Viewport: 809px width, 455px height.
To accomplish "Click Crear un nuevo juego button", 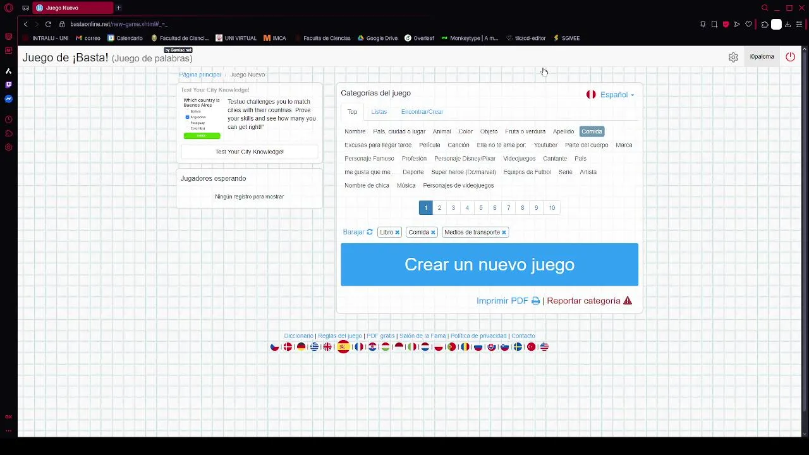I will coord(489,265).
